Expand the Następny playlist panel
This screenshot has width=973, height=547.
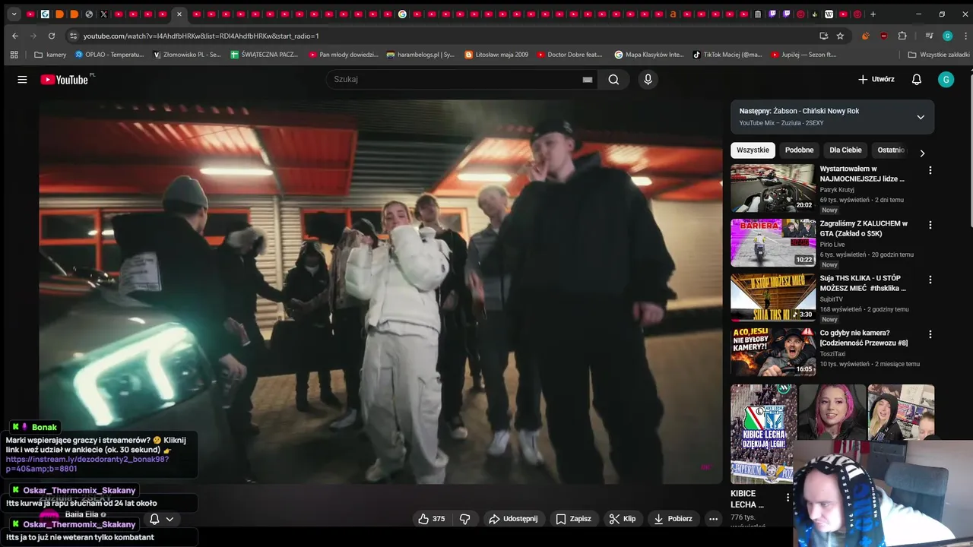pyautogui.click(x=921, y=117)
